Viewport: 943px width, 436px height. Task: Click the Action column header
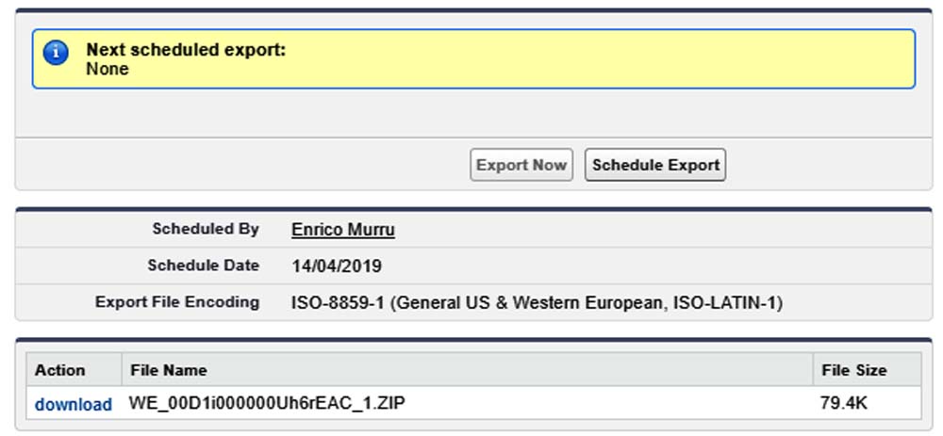click(59, 370)
